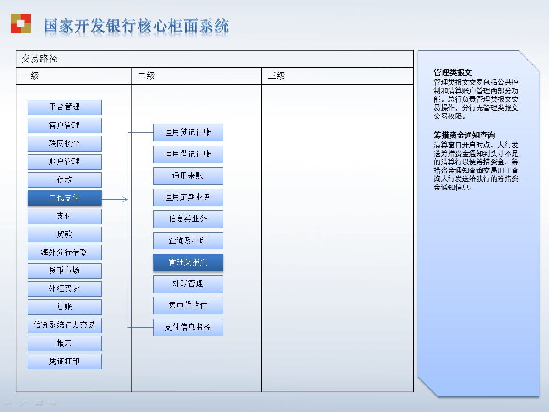Viewport: 549px width, 412px height.
Task: Click the 管理类报文 heading in side panel
Action: pos(453,72)
